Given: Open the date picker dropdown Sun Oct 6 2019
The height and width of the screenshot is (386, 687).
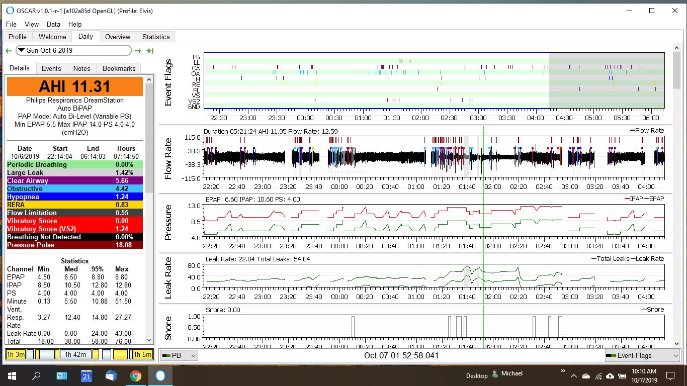Looking at the screenshot, I should tap(73, 50).
